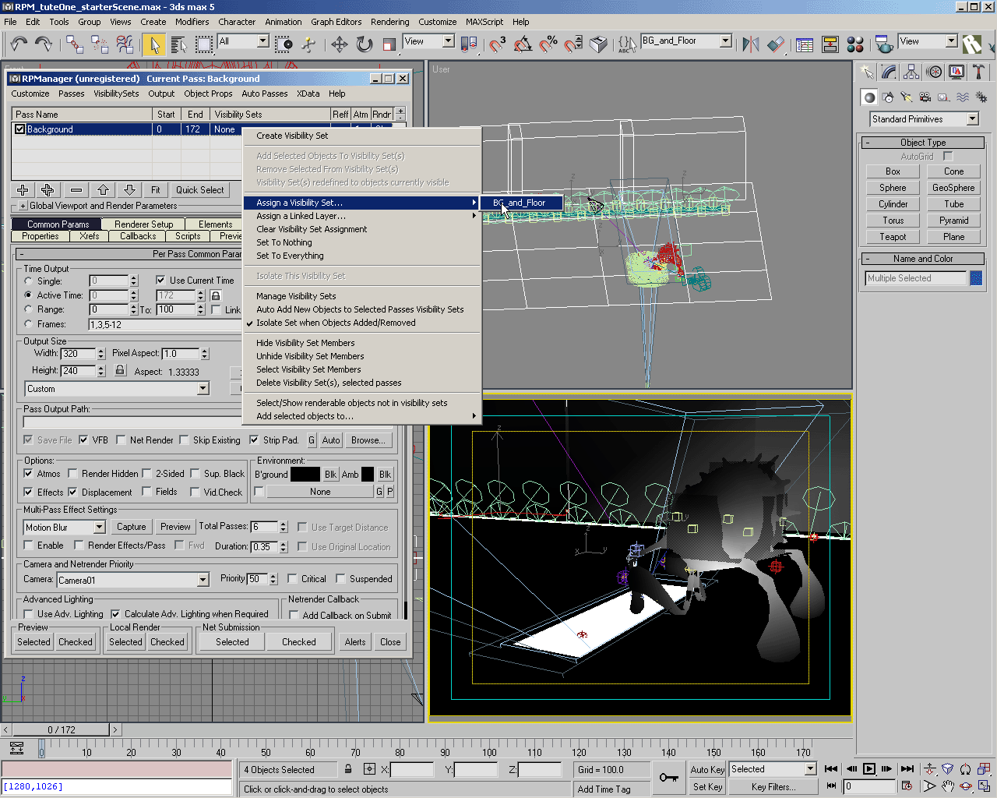Pick the Select and Rotate tool
This screenshot has width=997, height=798.
pos(364,44)
